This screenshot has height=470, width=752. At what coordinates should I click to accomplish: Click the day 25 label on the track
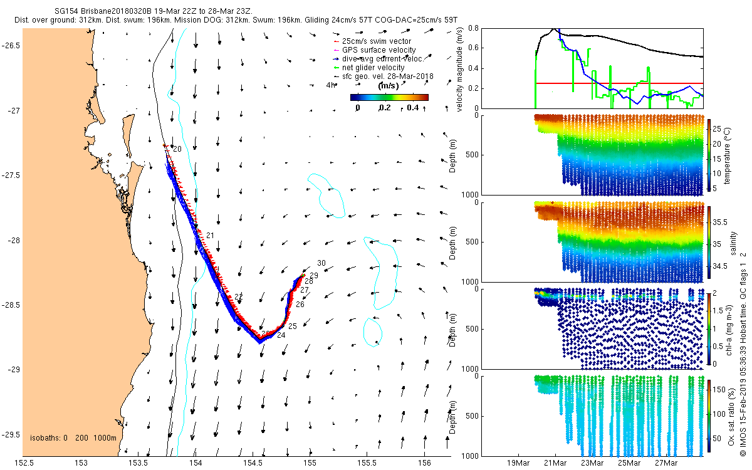tap(293, 326)
